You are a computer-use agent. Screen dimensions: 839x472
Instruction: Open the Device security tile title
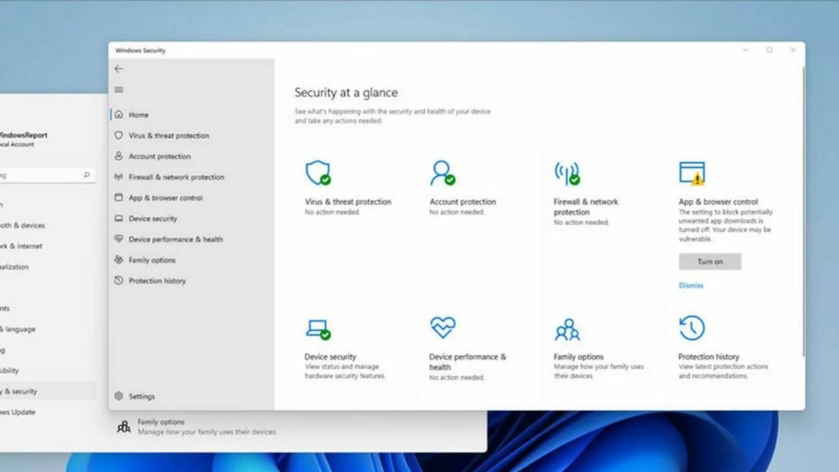331,357
